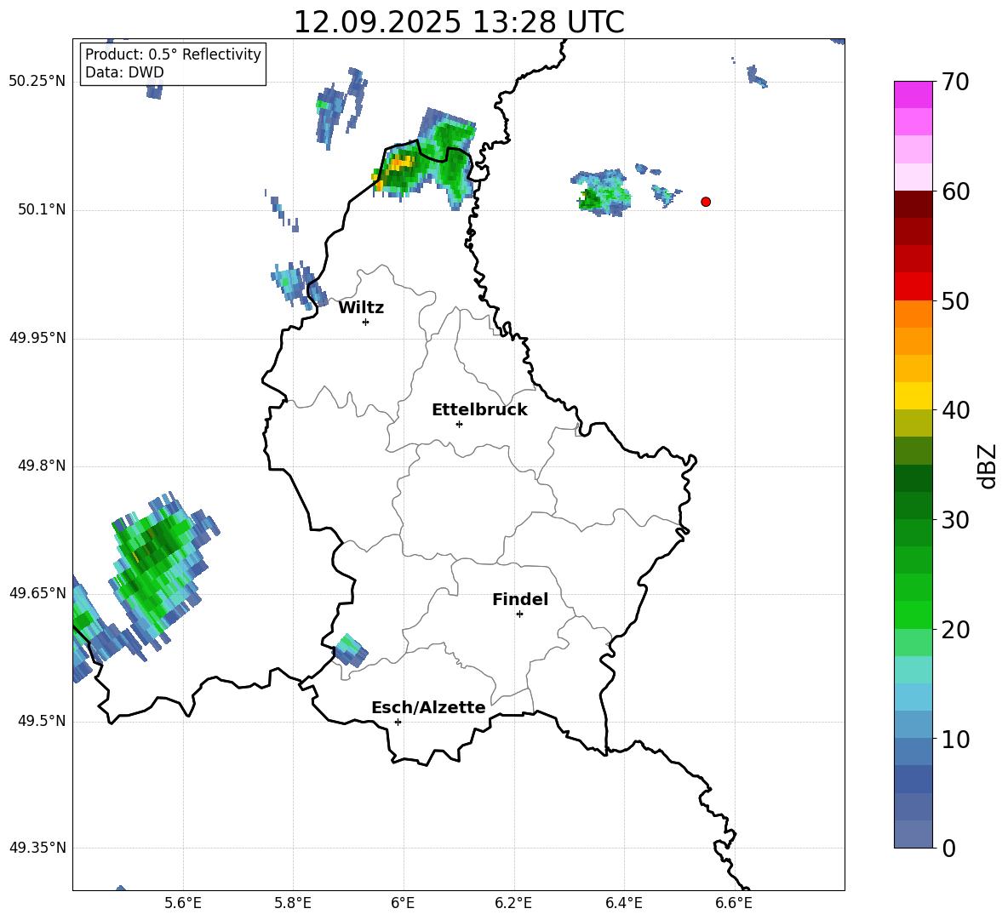
Task: Click the 49.5°N latitude label
Action: [42, 721]
